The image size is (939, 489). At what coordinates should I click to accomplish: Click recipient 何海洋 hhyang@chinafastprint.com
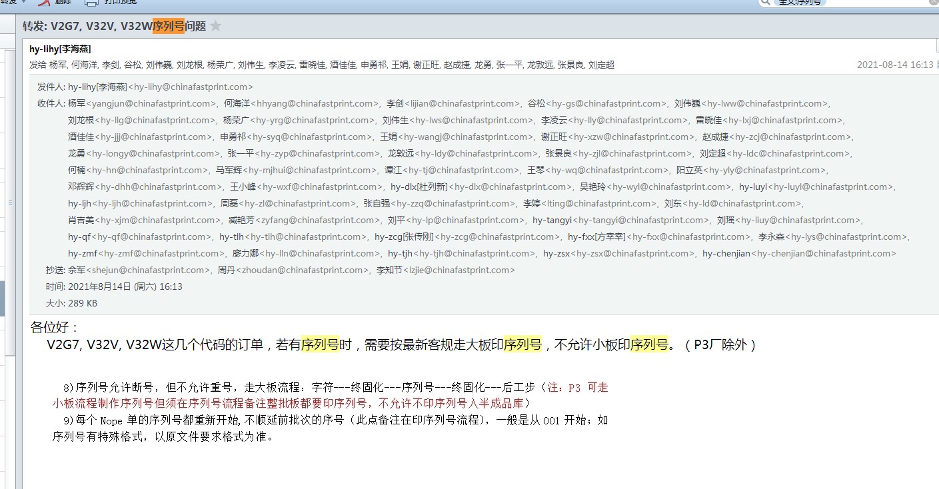tap(302, 103)
